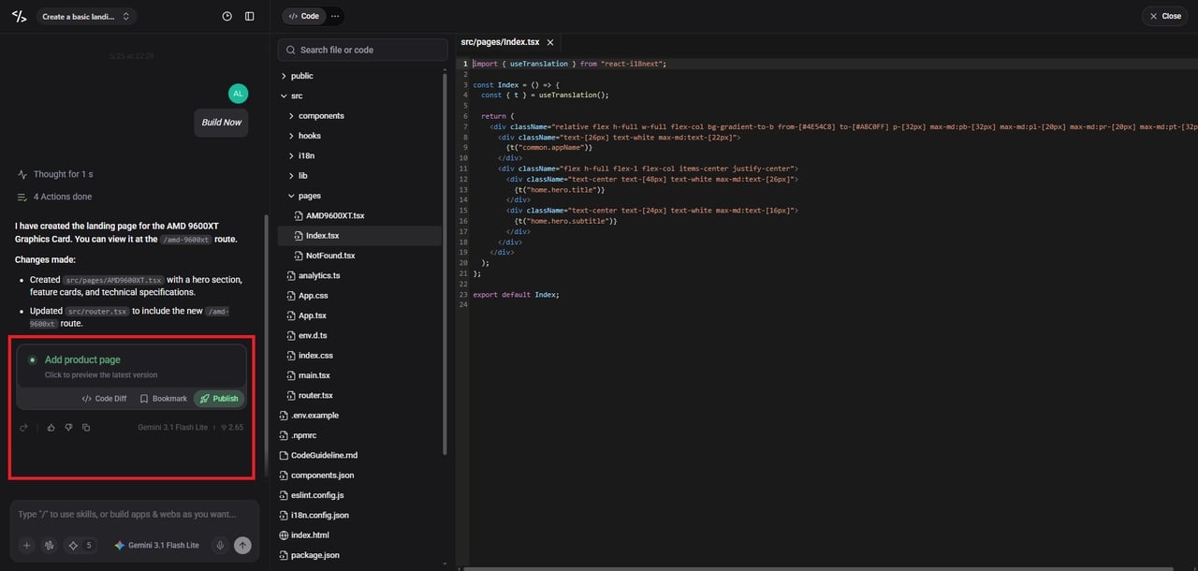This screenshot has width=1198, height=571.
Task: Open the app logo home icon
Action: [x=19, y=16]
